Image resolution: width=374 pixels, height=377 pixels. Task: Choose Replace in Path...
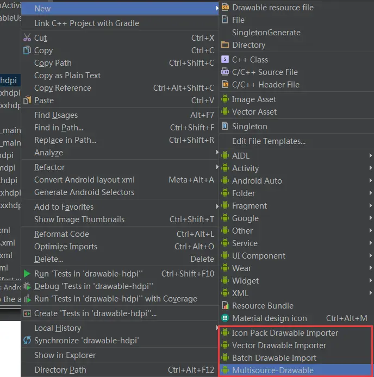click(x=120, y=140)
